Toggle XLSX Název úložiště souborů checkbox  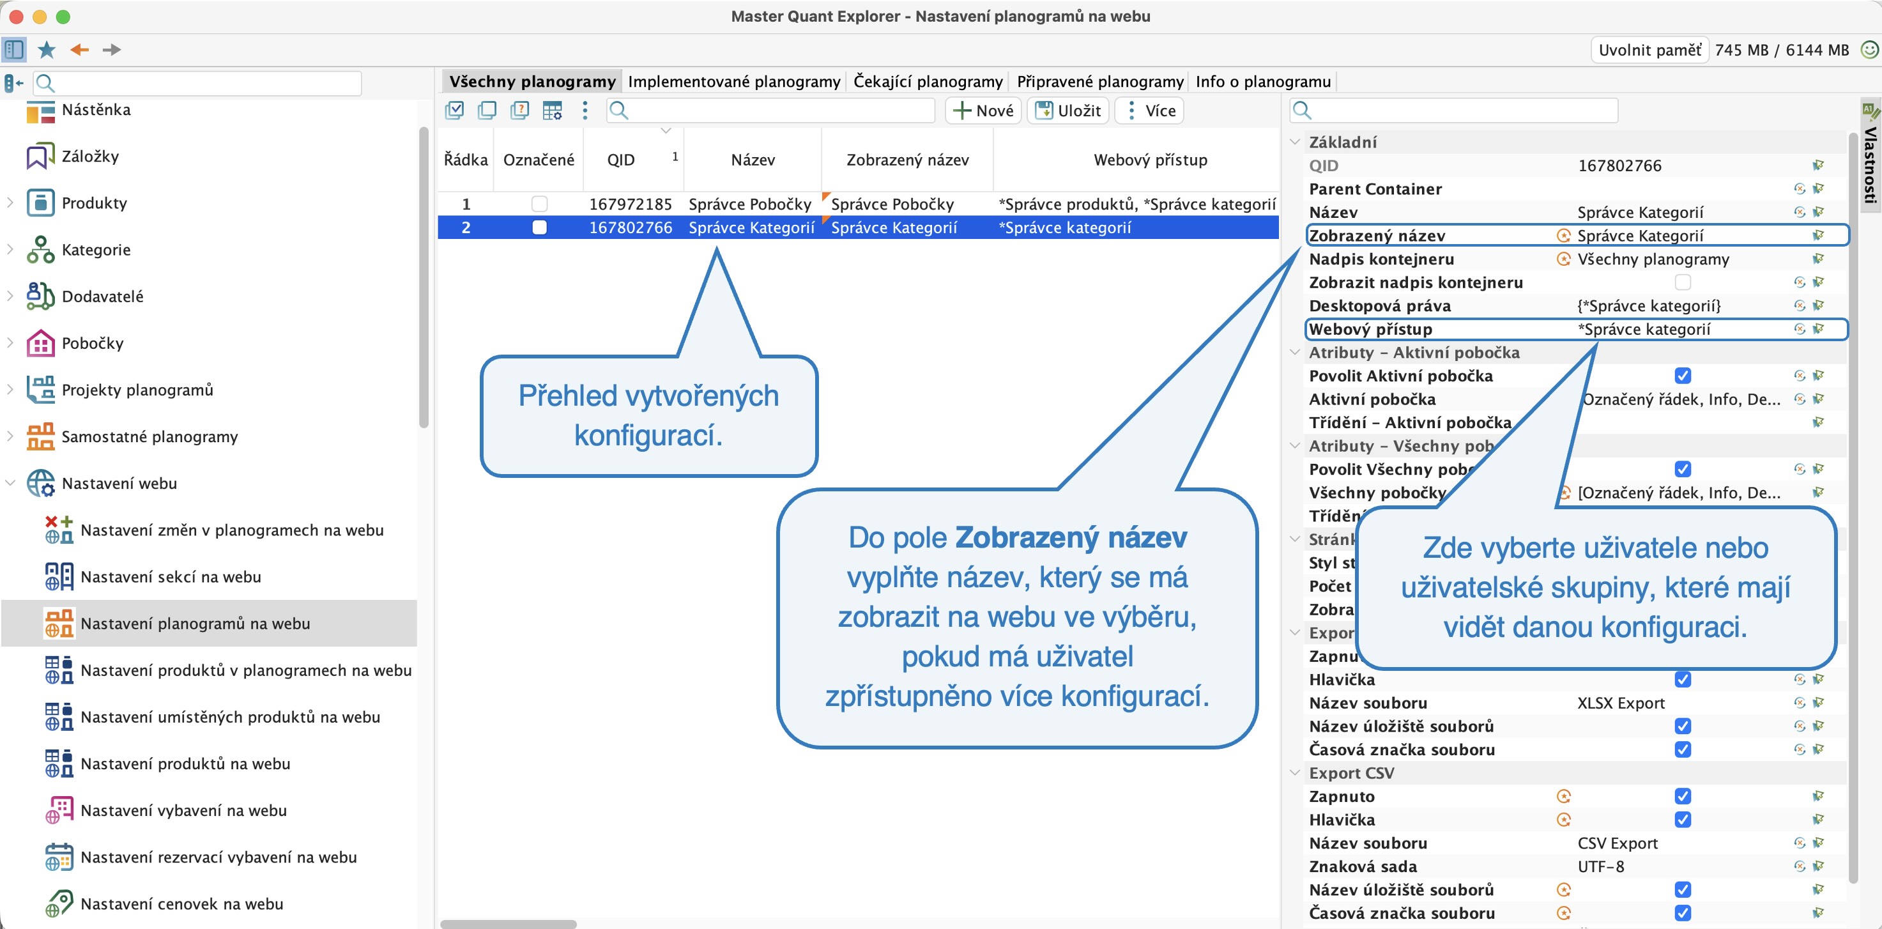pos(1683,726)
